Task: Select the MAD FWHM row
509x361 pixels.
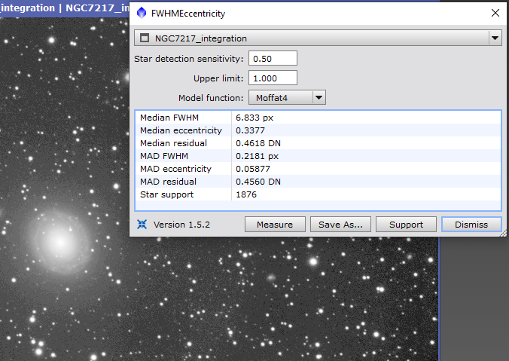Action: tap(318, 156)
